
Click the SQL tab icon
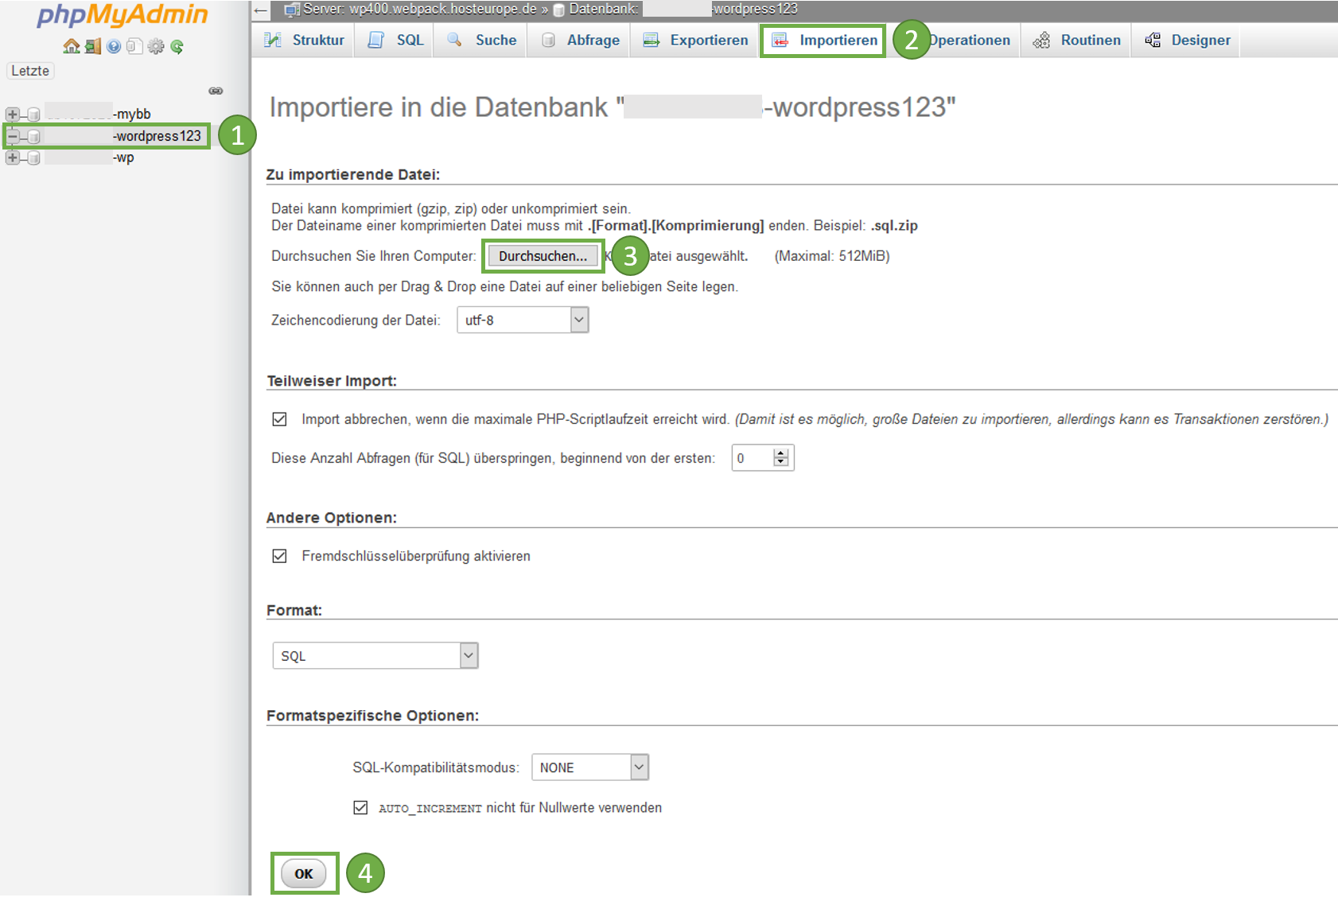tap(376, 40)
